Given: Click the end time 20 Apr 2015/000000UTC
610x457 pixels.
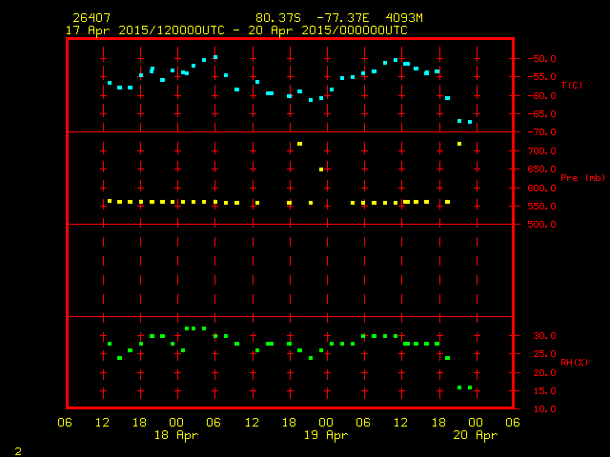Looking at the screenshot, I should 328,30.
